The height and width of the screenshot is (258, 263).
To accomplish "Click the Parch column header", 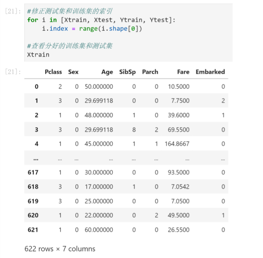I will point(150,72).
